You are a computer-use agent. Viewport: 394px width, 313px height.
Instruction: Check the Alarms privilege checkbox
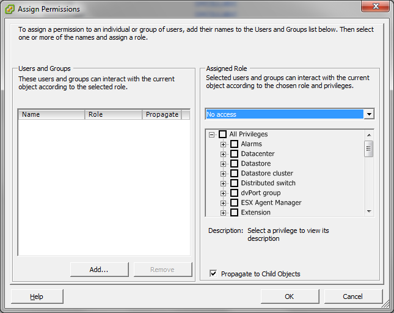click(234, 144)
